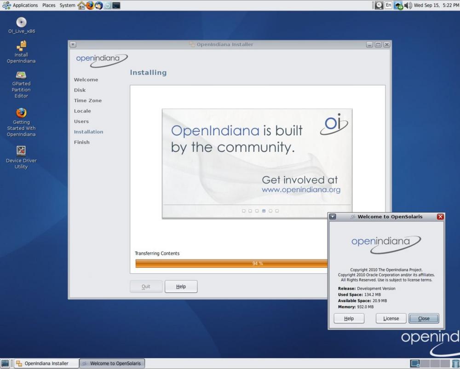Switch to the first workspace in pager
Image resolution: width=460 pixels, height=369 pixels.
click(x=415, y=363)
